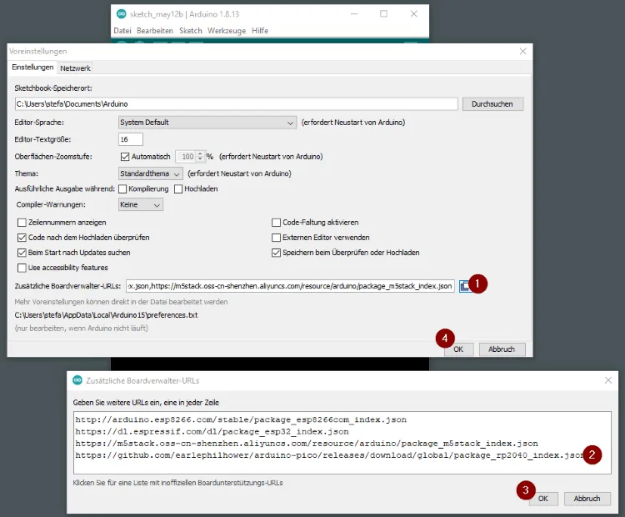Select the m5stack package URL line in the list

307,444
